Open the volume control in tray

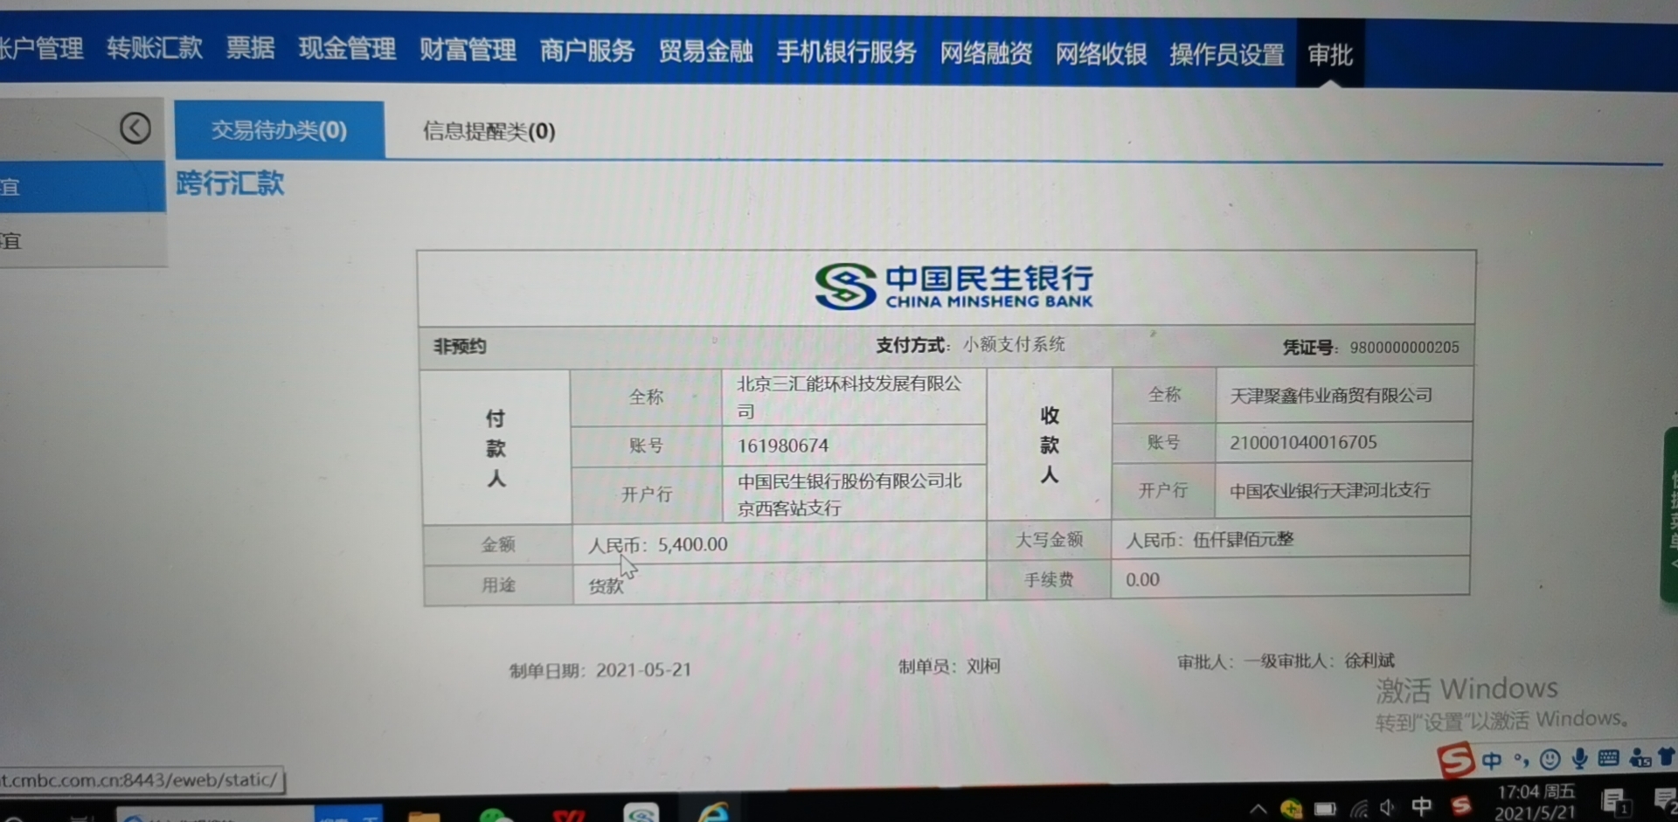[1388, 807]
